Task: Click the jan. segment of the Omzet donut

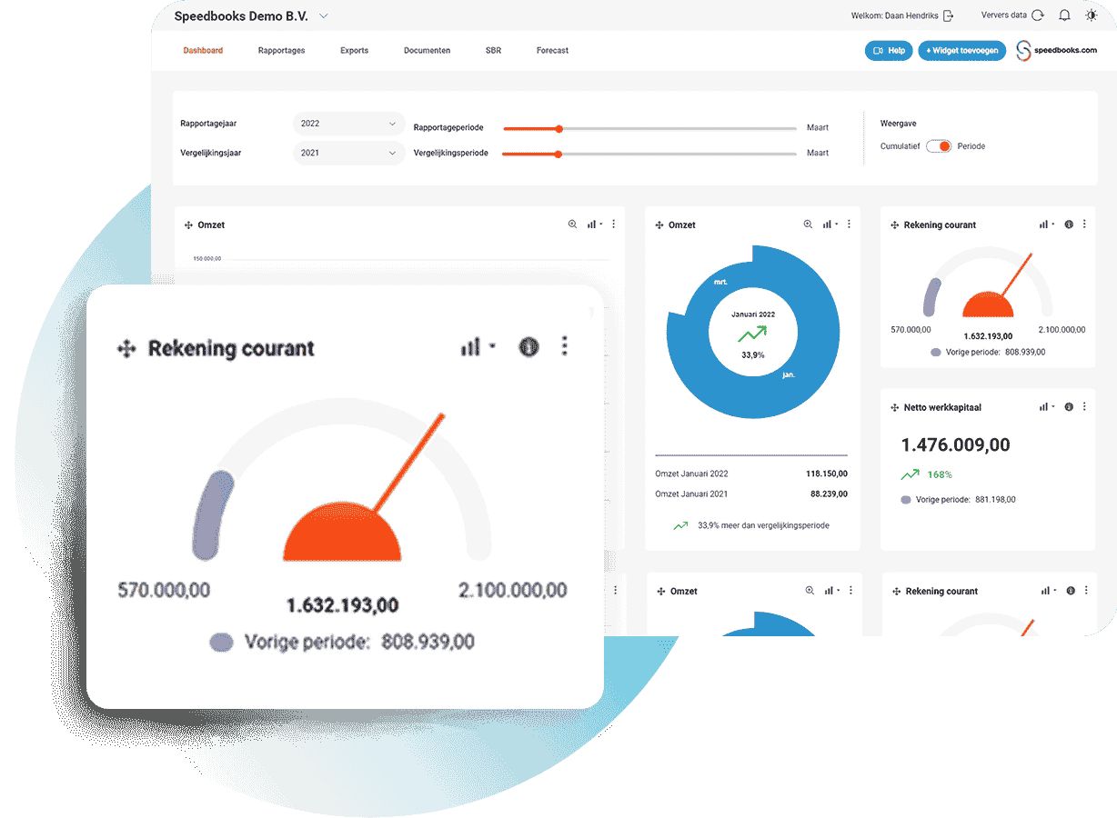Action: click(x=789, y=374)
